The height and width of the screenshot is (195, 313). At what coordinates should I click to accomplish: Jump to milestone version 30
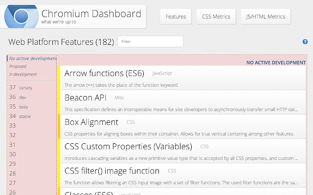[x=13, y=154]
